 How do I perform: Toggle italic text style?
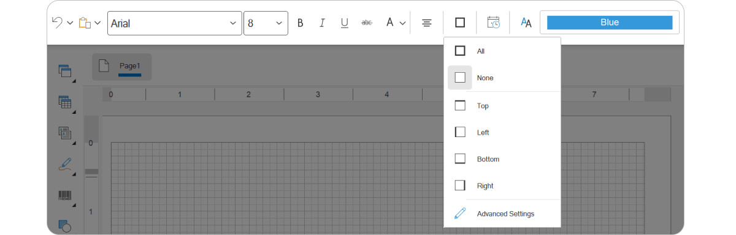(323, 23)
